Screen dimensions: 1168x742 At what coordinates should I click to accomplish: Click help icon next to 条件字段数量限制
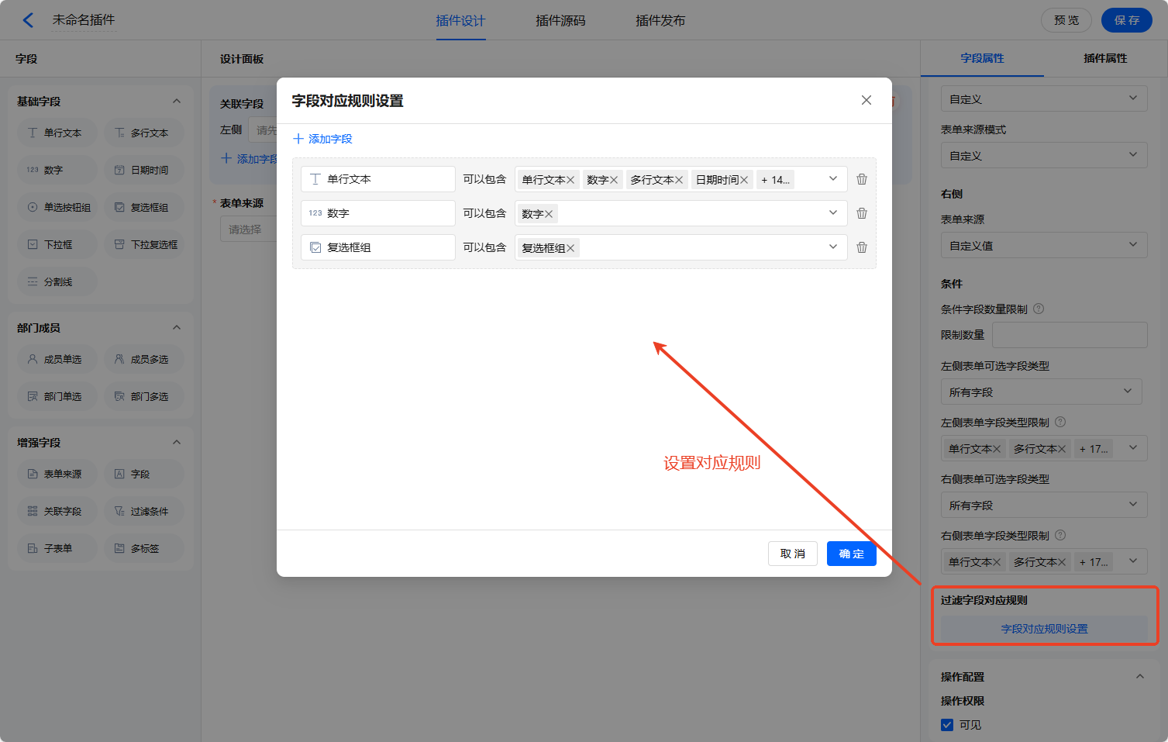pos(1039,309)
